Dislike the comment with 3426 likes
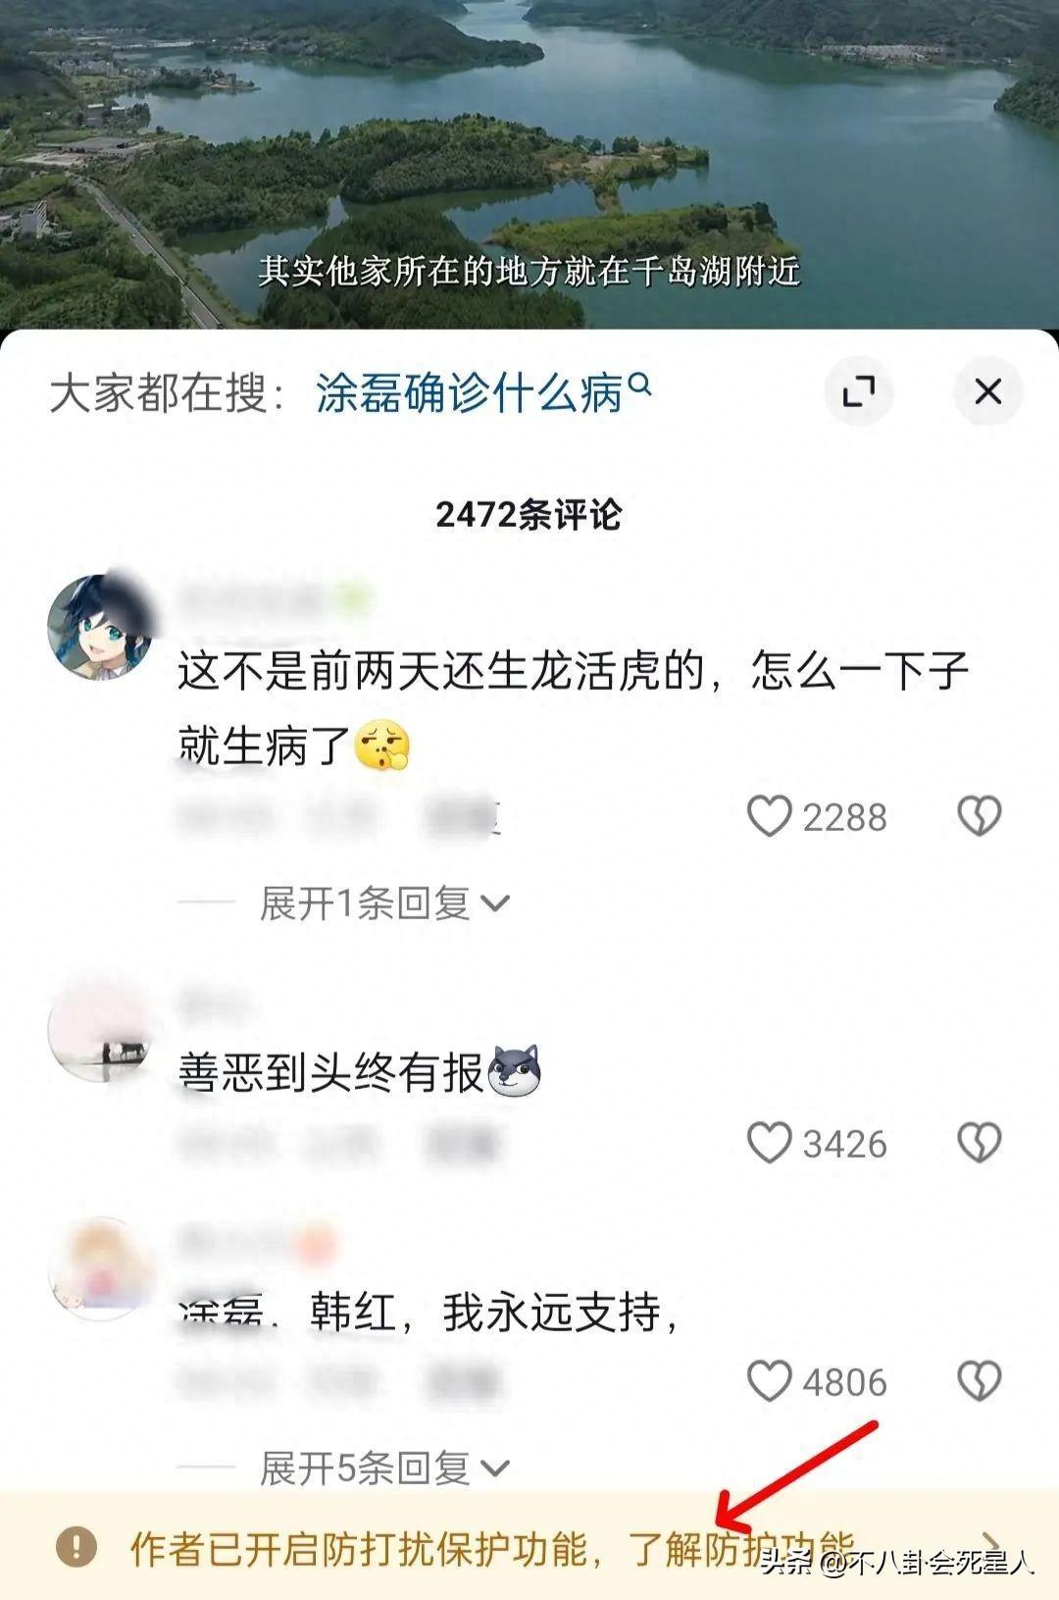Screen dimensions: 1059x1600 click(x=979, y=1143)
